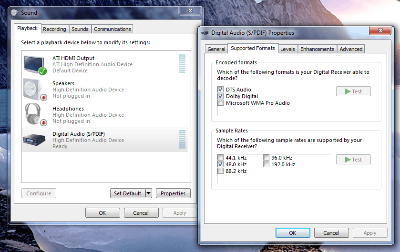
Task: Open the Communications tab
Action: coord(112,29)
